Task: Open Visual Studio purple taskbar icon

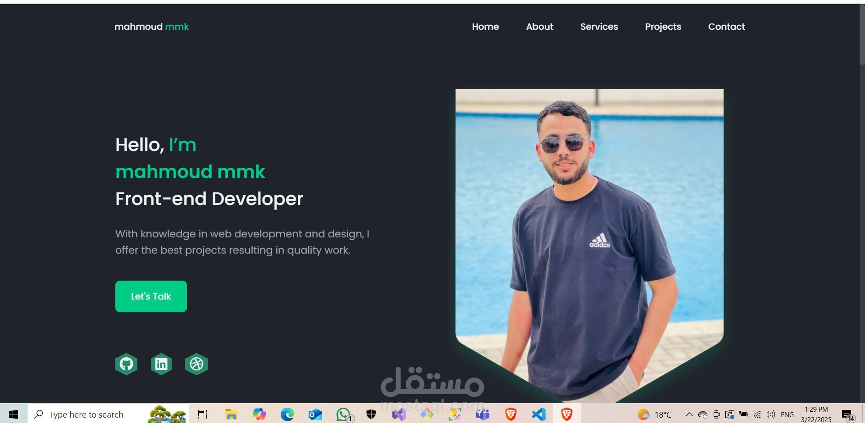Action: [399, 414]
